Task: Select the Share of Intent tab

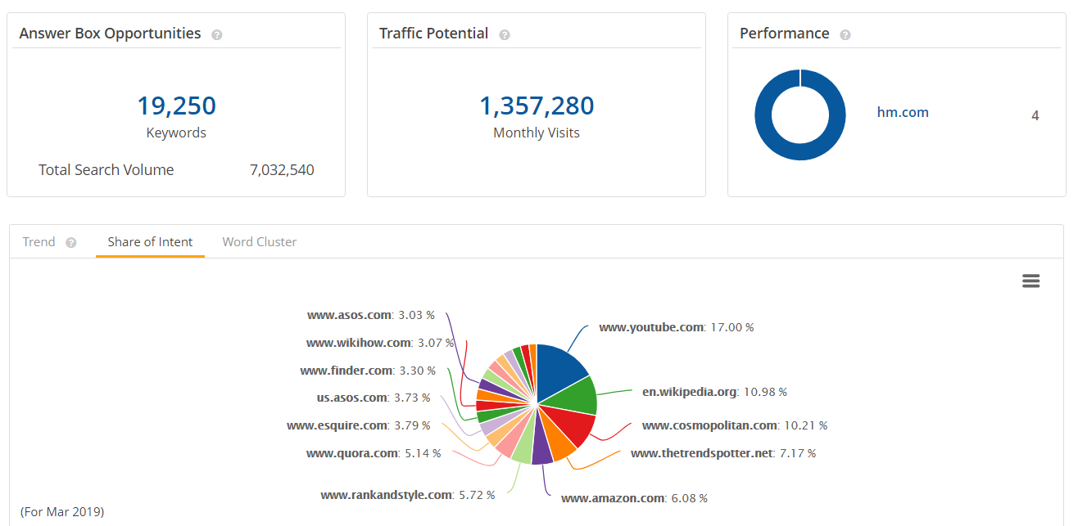Action: [x=150, y=242]
